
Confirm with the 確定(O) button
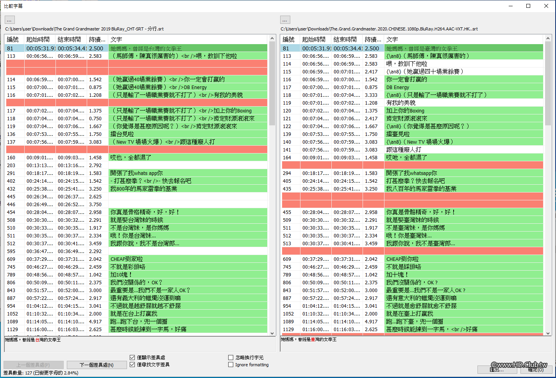[x=536, y=369]
